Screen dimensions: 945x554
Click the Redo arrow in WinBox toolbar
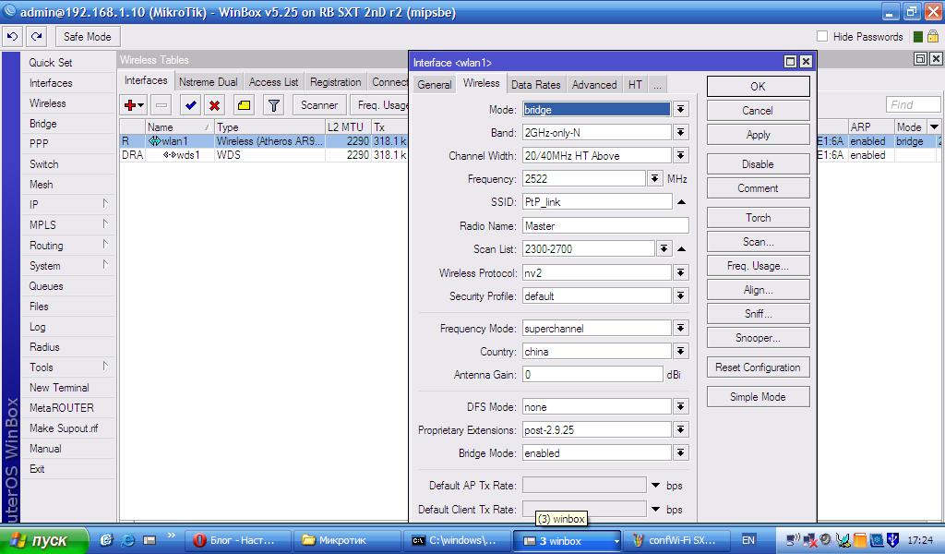[x=37, y=37]
